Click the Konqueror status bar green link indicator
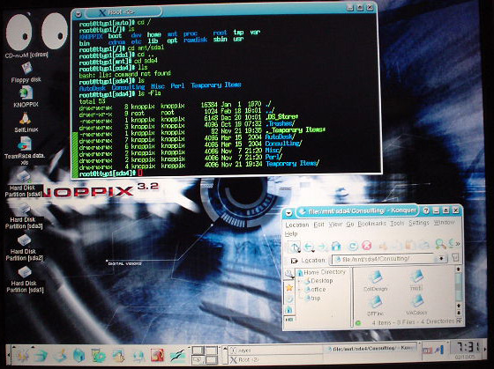 tap(358, 323)
